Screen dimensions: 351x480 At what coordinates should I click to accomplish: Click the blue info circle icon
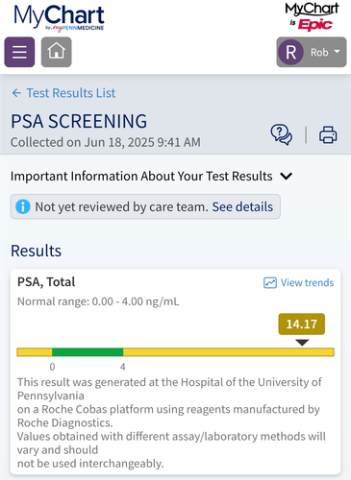pos(23,206)
